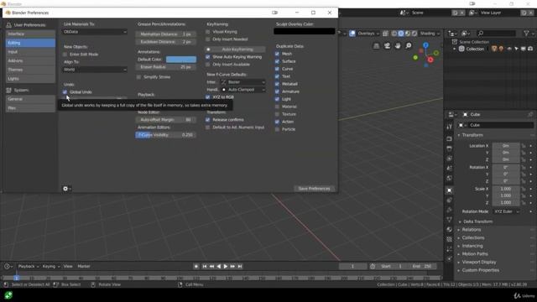Screen dimensions: 537x302
Task: Select LookDev shading mode icon
Action: pyautogui.click(x=408, y=34)
